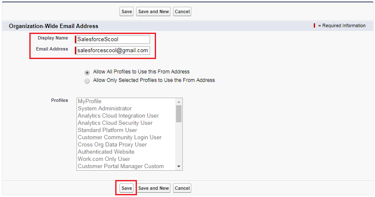Click the bottom Save button
This screenshot has height=197, width=375.
(127, 188)
